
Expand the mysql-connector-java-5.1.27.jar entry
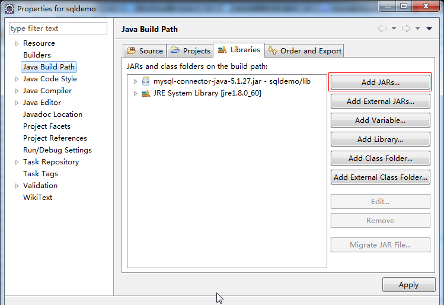[x=135, y=81]
